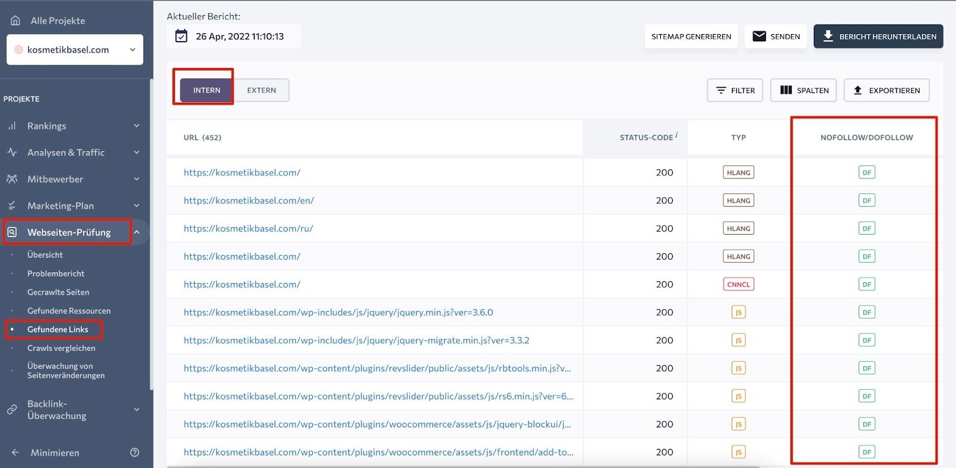
Task: Open the report date selector
Action: (234, 36)
